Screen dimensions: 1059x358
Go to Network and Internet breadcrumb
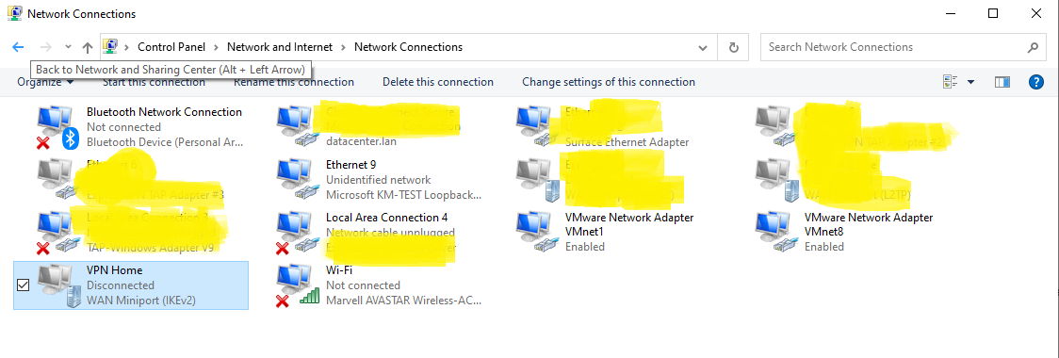click(280, 47)
